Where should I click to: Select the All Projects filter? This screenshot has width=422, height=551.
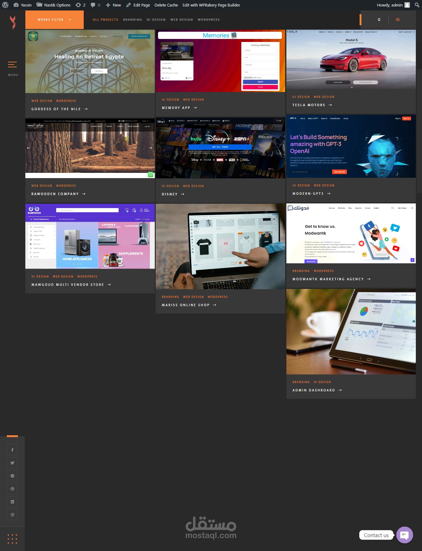pyautogui.click(x=106, y=20)
